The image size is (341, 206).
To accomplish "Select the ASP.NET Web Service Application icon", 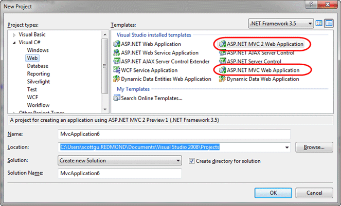I will [117, 52].
